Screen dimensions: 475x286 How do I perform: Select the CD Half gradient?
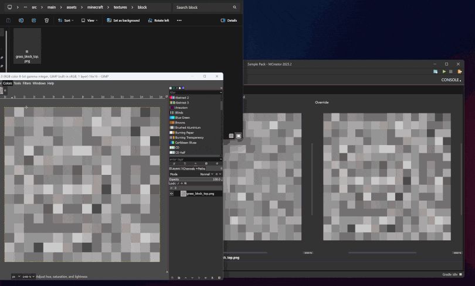(x=195, y=153)
